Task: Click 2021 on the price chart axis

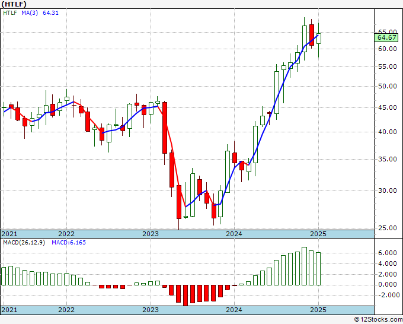Action: [9, 234]
